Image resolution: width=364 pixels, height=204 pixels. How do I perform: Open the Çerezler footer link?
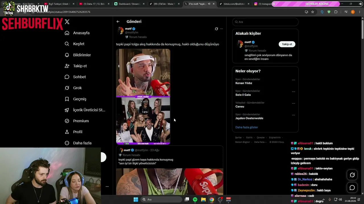tap(261, 138)
